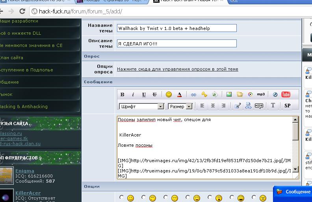Select the first smiling face radio button
This screenshot has width=312, height=202.
[x=121, y=197]
